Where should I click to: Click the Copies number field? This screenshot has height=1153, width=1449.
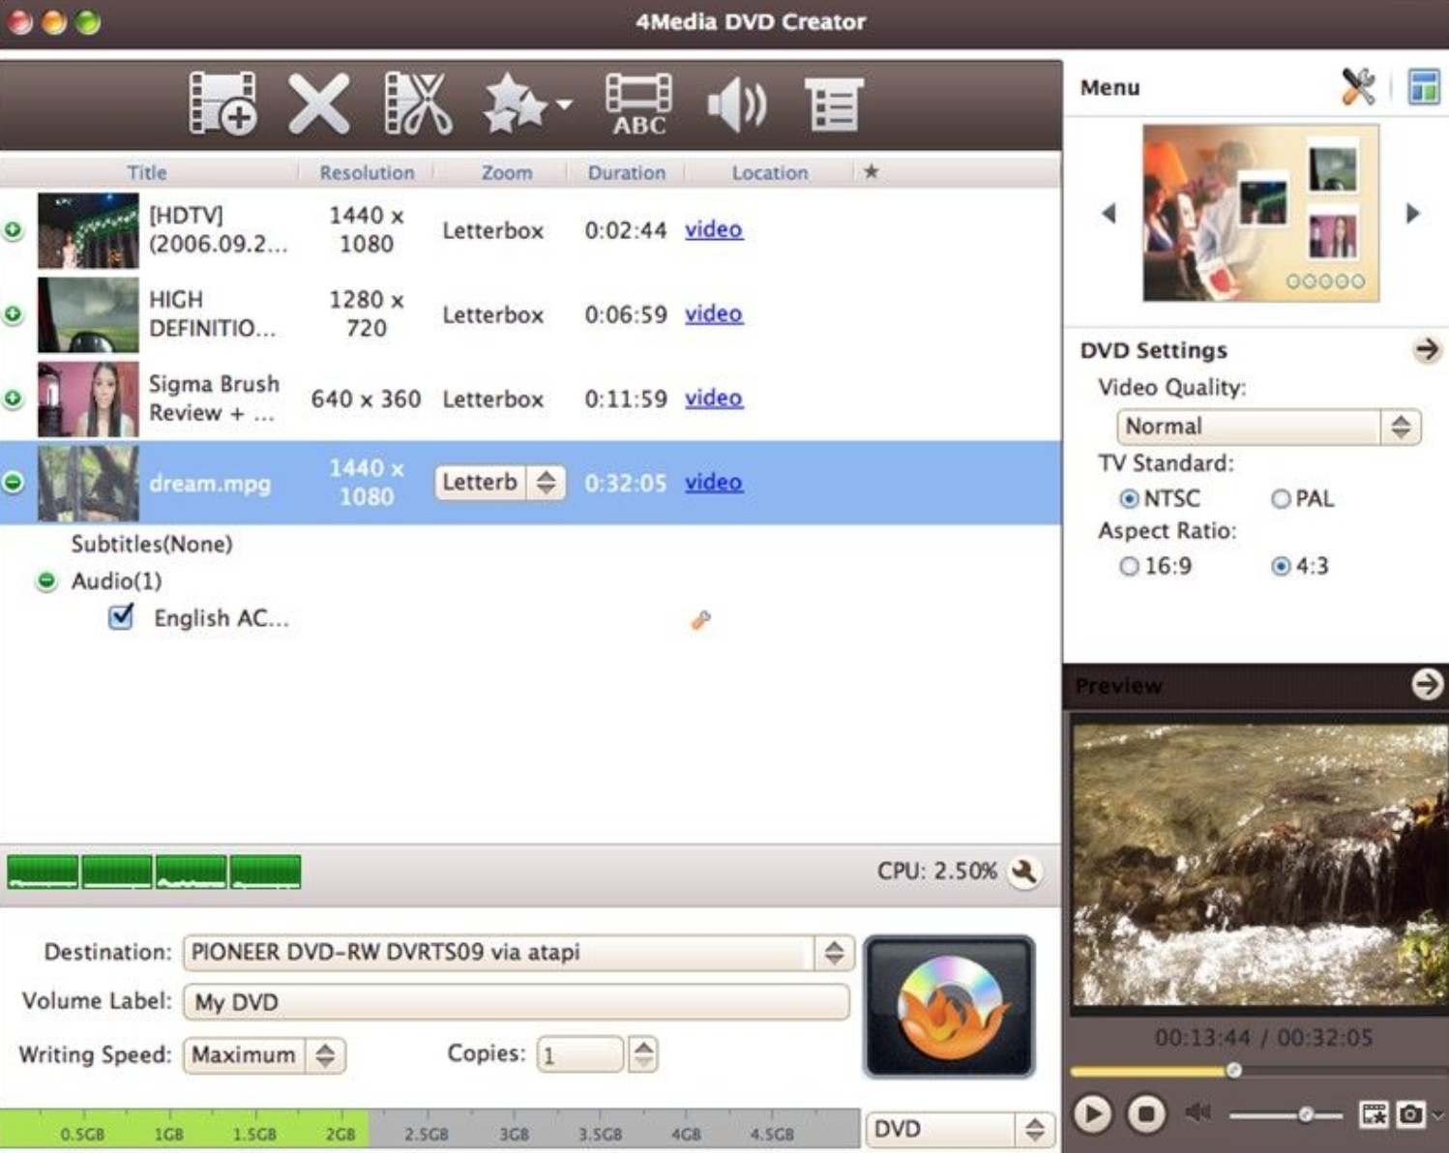click(580, 1054)
